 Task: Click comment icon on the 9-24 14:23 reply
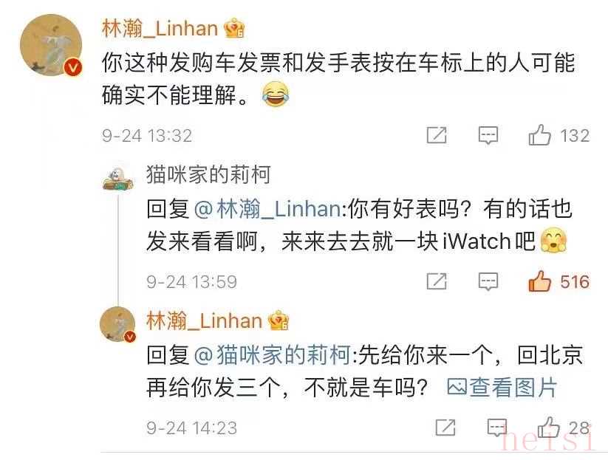[x=497, y=427]
